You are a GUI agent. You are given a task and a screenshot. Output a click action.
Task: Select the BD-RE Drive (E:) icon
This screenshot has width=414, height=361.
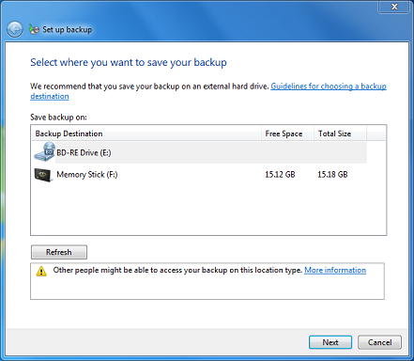coord(44,152)
